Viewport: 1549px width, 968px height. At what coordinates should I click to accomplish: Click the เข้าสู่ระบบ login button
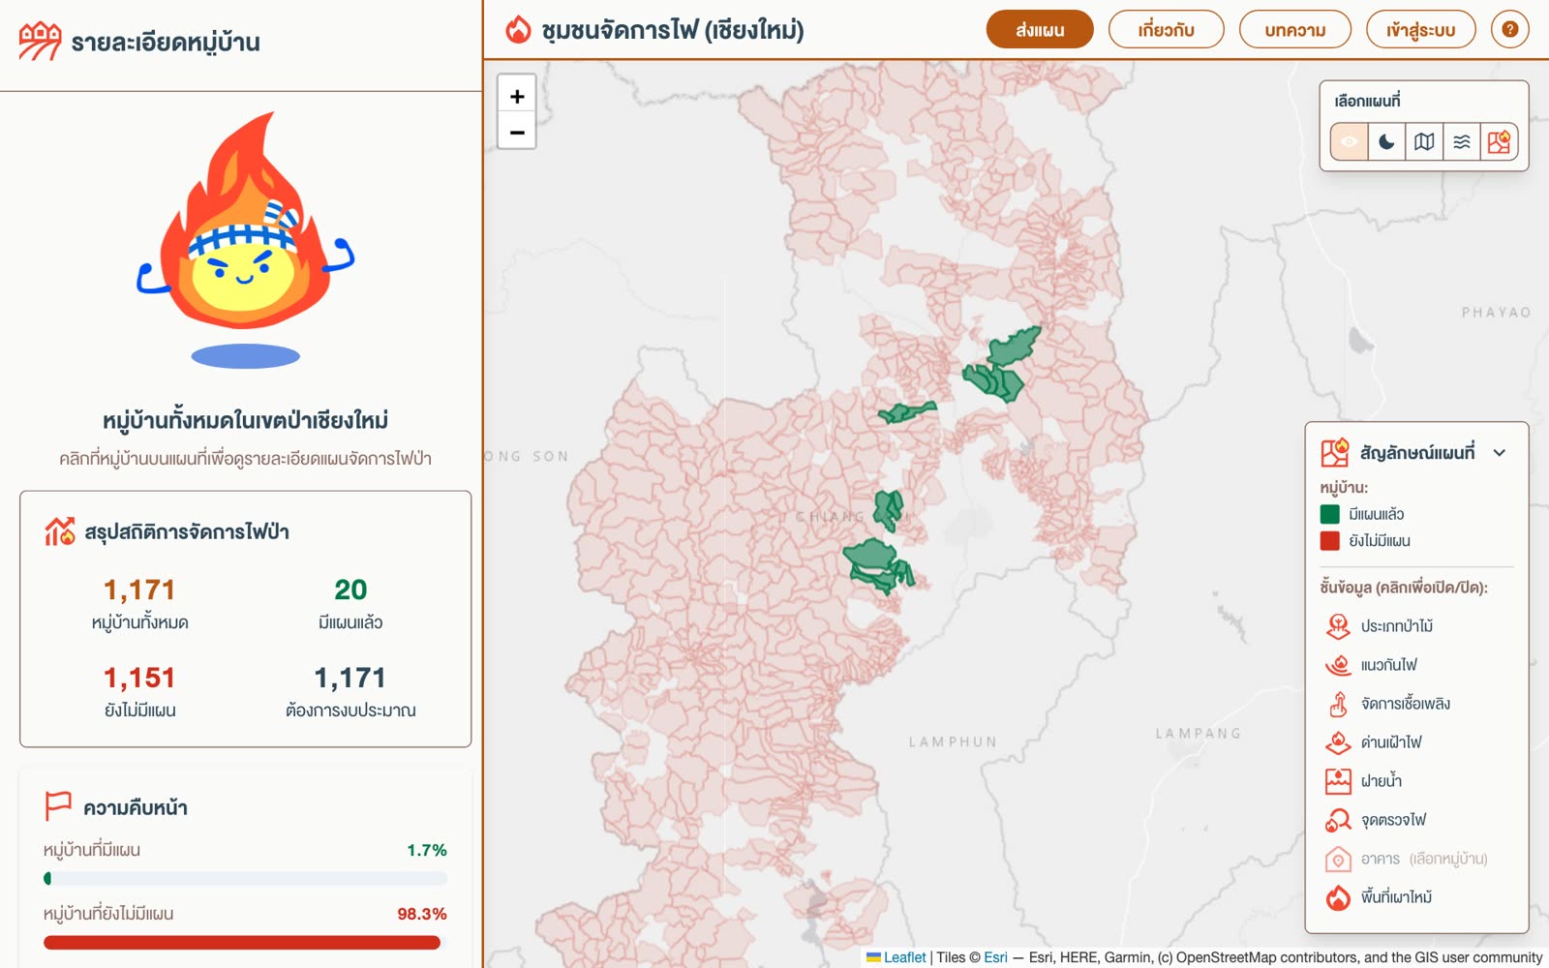click(x=1420, y=30)
